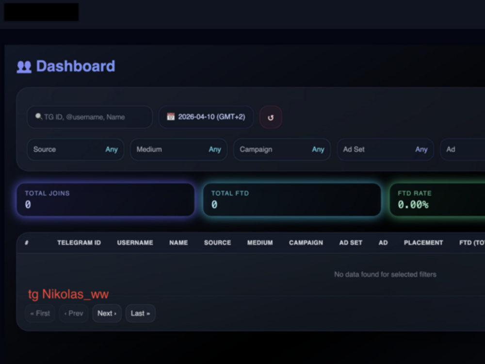Jump to the Last page
This screenshot has width=485, height=364.
tap(141, 313)
